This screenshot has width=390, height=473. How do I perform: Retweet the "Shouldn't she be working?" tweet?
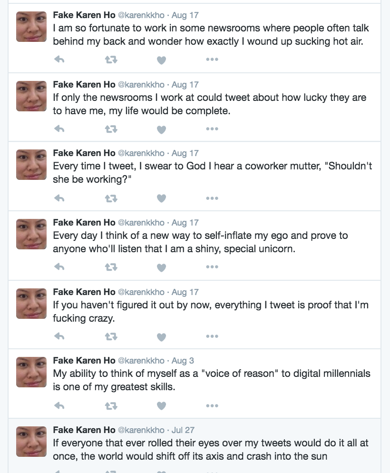tap(111, 198)
